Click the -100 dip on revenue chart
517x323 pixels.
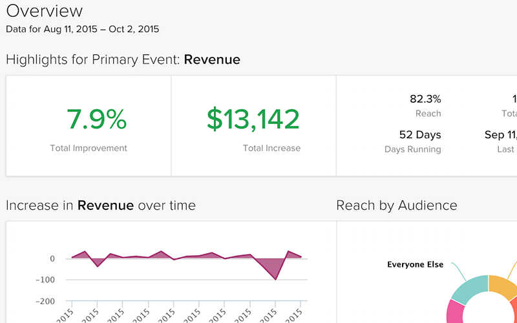275,280
